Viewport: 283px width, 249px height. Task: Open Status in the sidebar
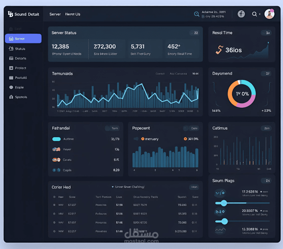click(20, 48)
